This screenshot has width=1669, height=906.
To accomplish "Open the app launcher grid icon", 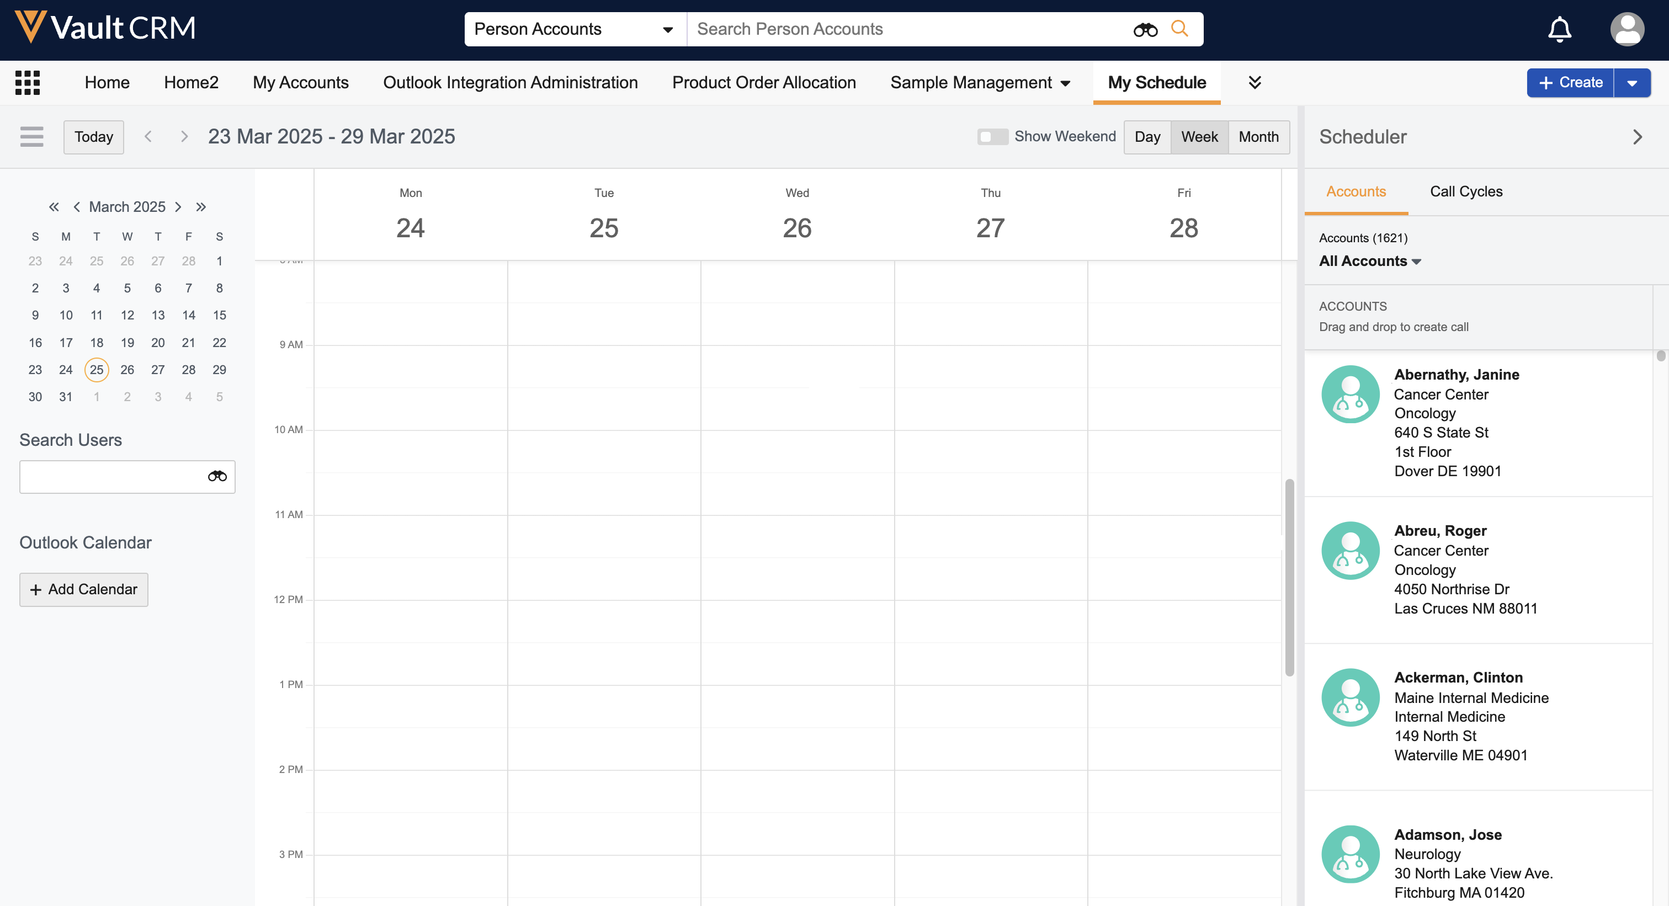I will (x=27, y=83).
